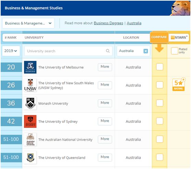
Task: Click the University of Queensland crest logo
Action: click(30, 158)
